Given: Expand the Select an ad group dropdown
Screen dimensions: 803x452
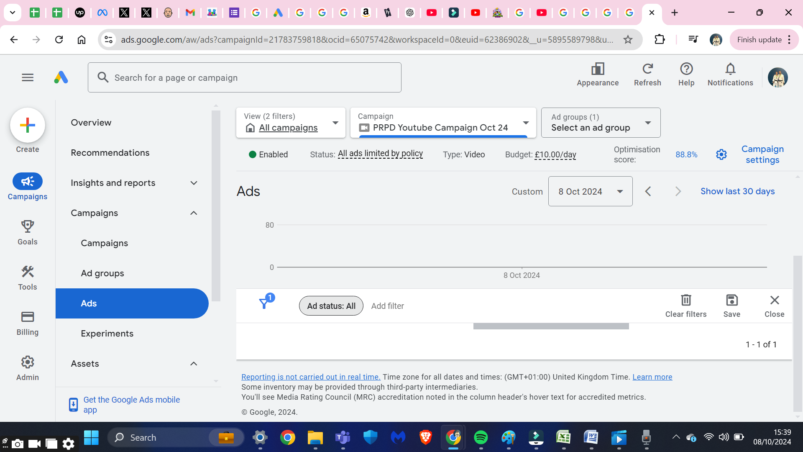Looking at the screenshot, I should pos(601,123).
